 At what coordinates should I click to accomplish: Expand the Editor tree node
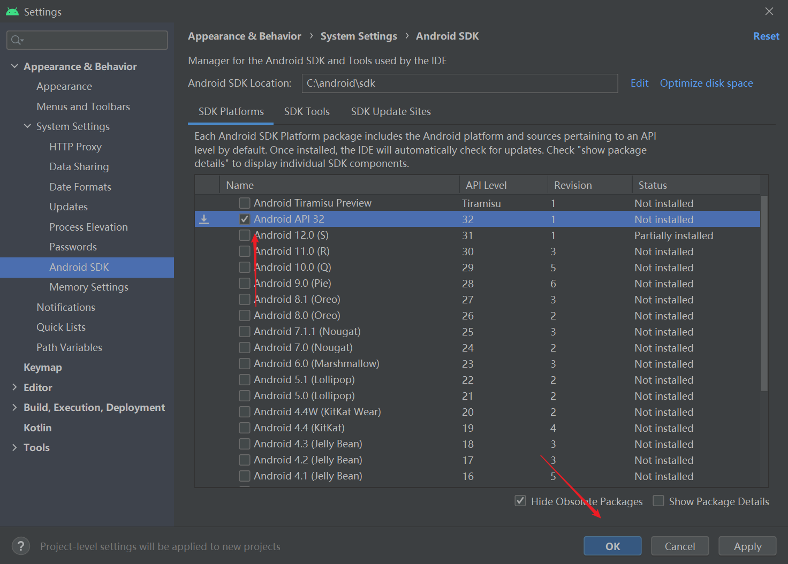point(14,387)
